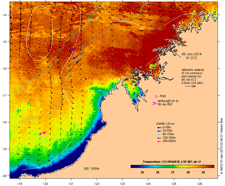Click the red 150-300m arrow legend symbol
225x186 pixels.
tap(159, 138)
